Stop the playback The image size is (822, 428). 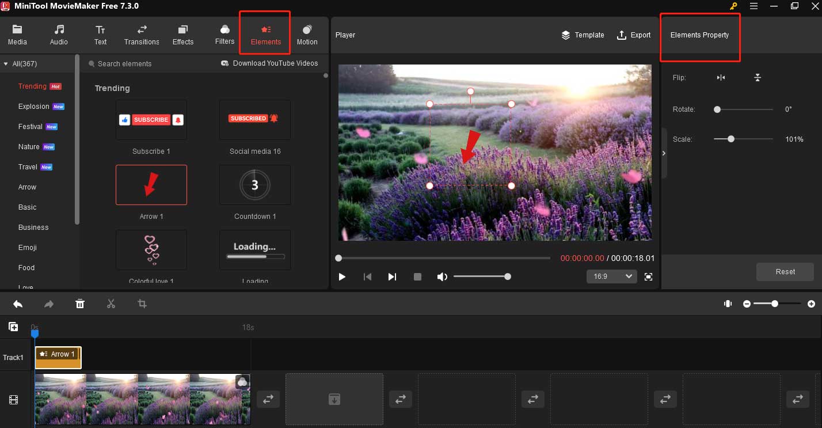(x=418, y=277)
